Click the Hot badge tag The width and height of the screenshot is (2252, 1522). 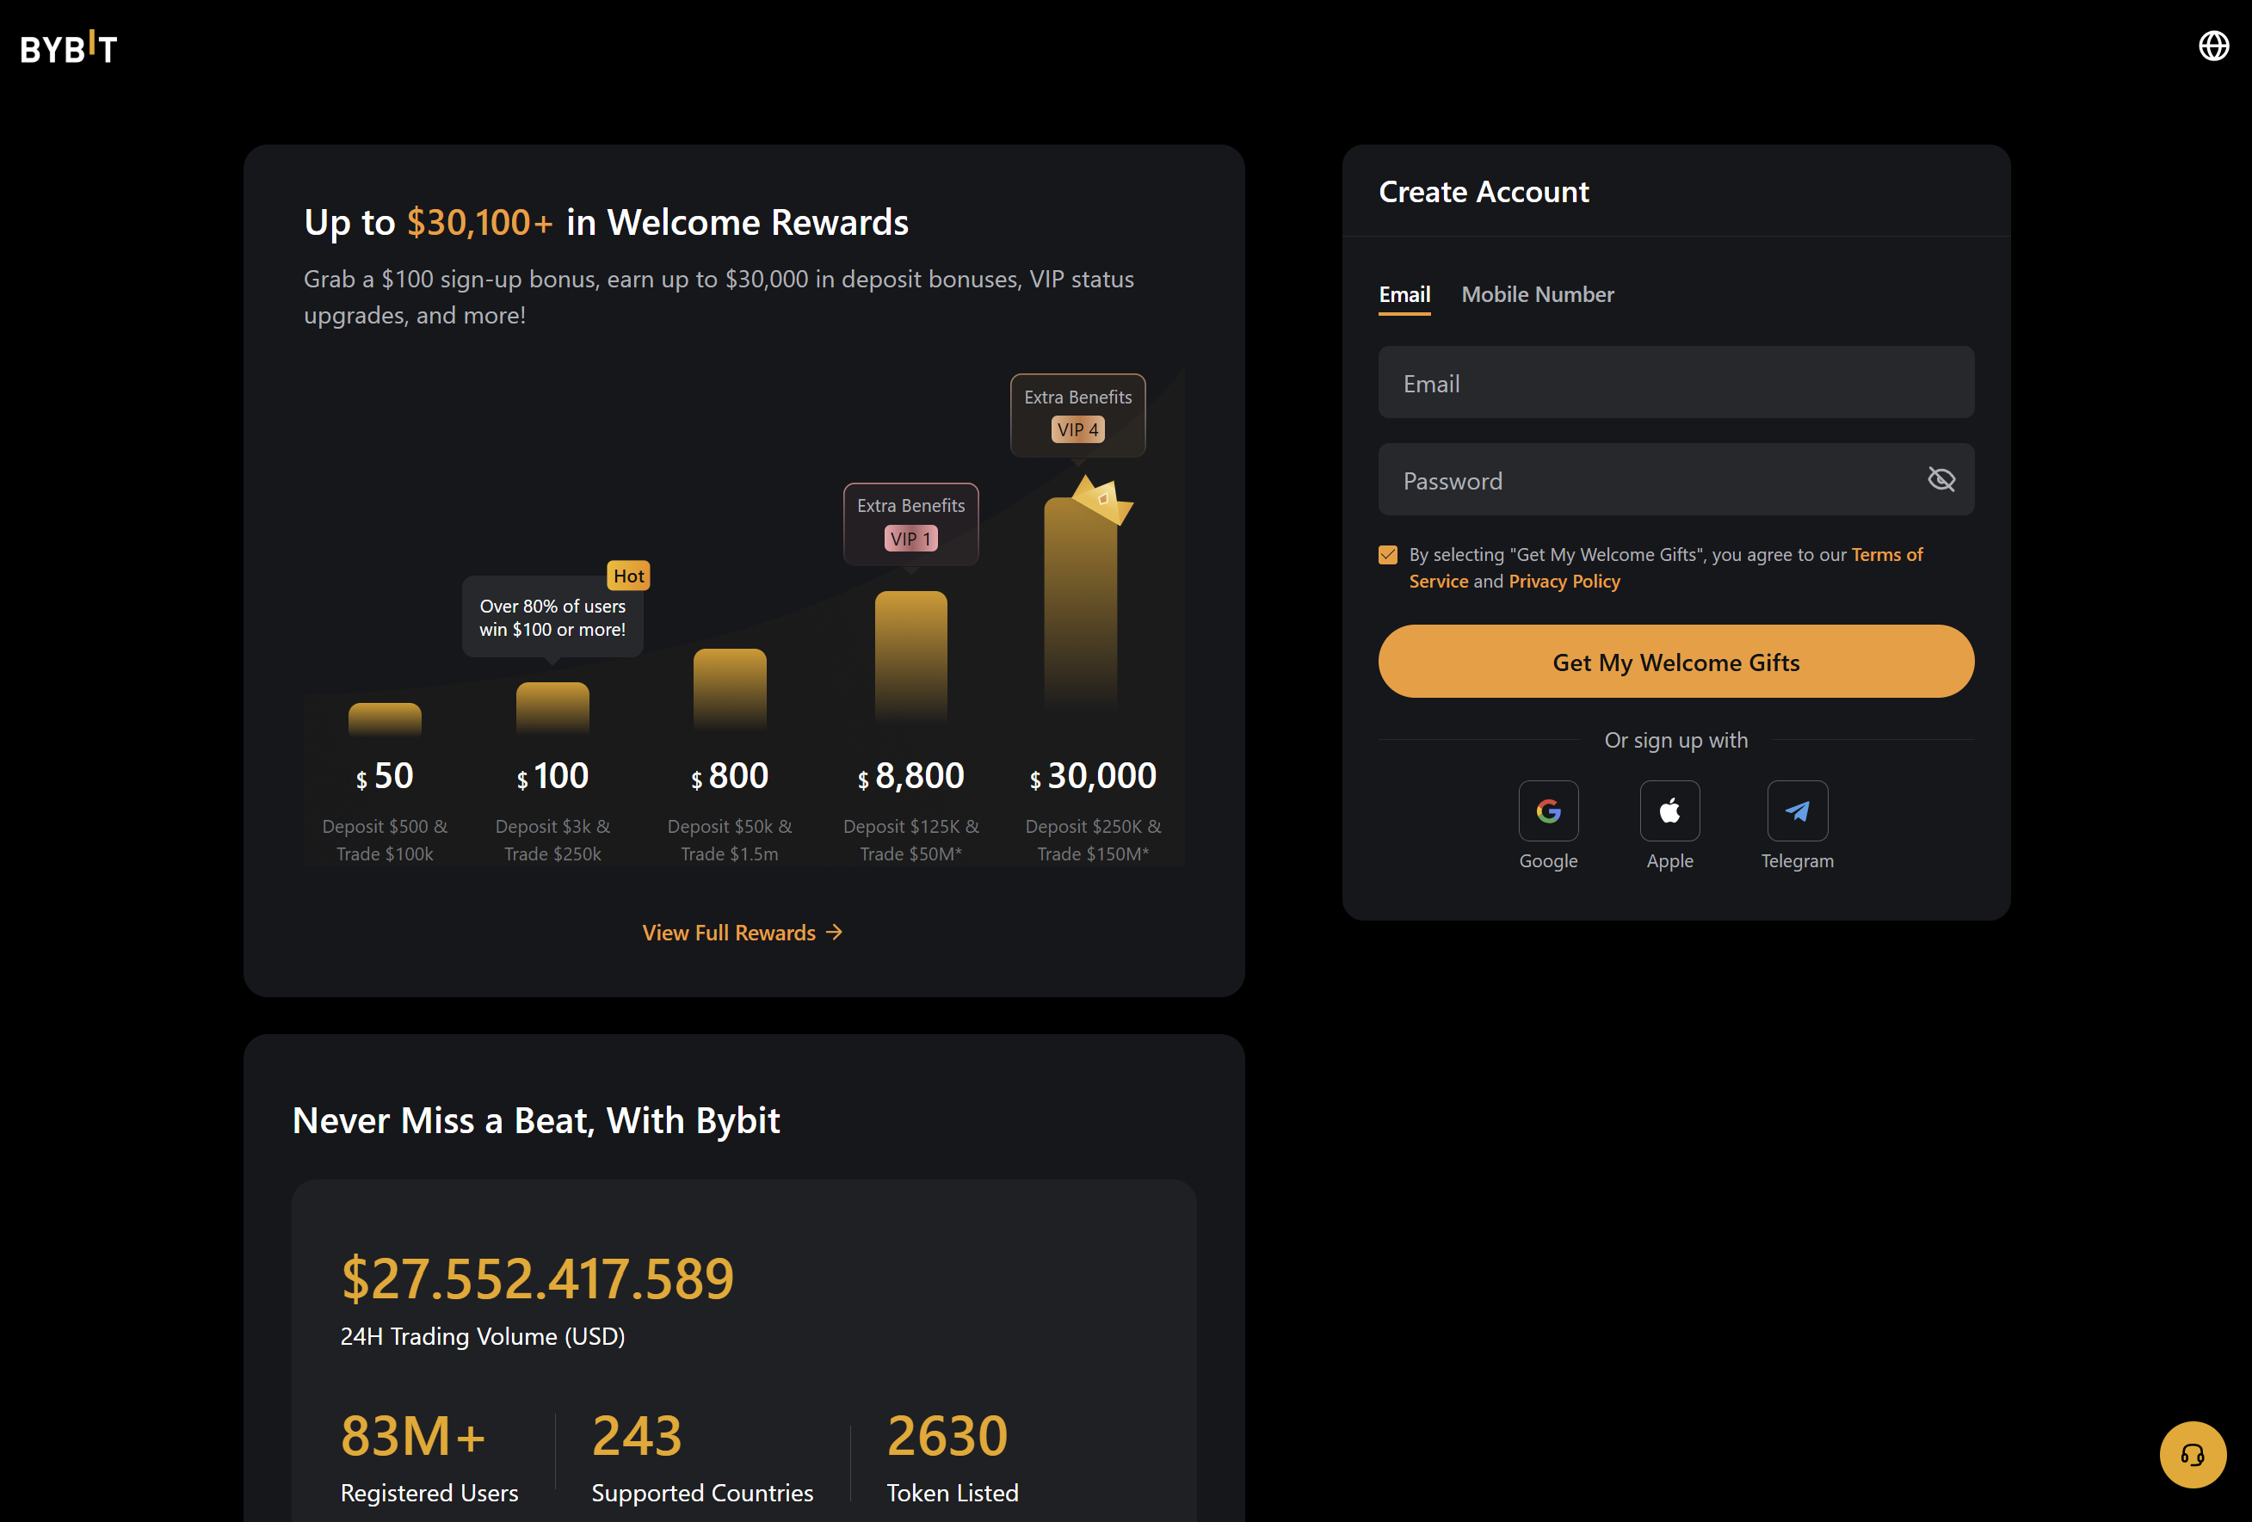[x=628, y=576]
